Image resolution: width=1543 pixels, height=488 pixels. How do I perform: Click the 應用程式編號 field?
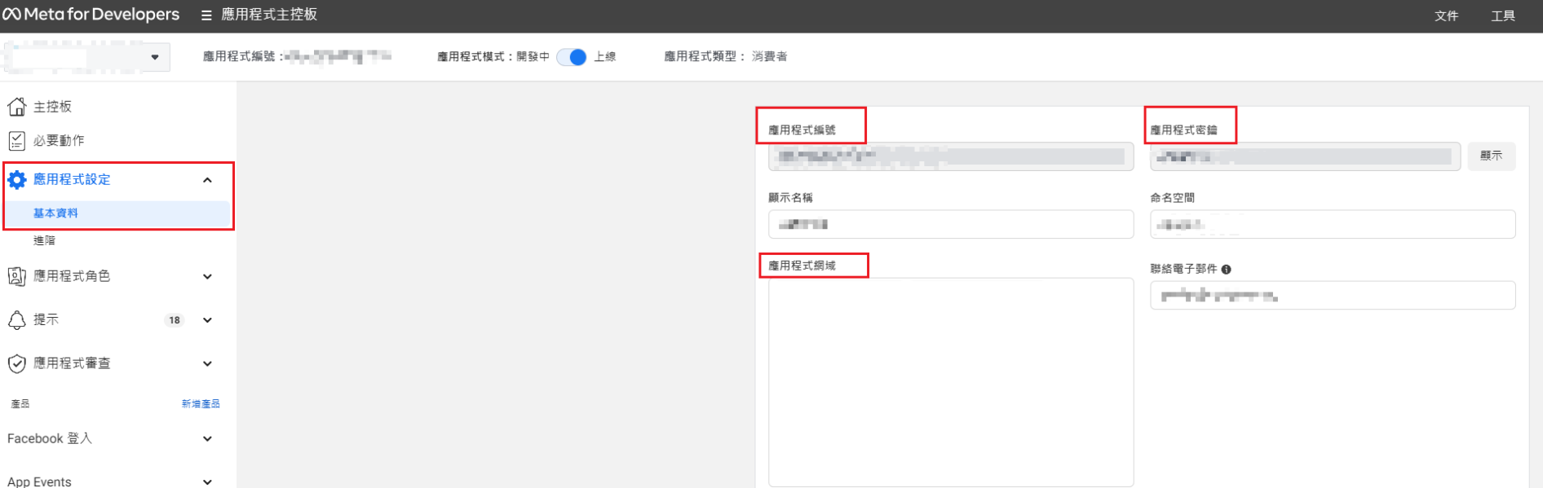pyautogui.click(x=951, y=156)
